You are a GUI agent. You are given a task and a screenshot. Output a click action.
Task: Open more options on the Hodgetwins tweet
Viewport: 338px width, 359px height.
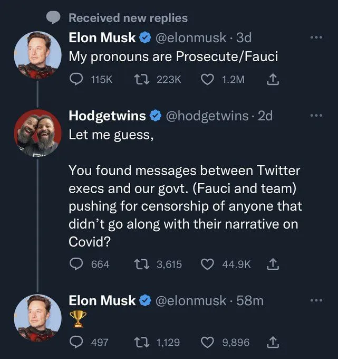click(315, 116)
